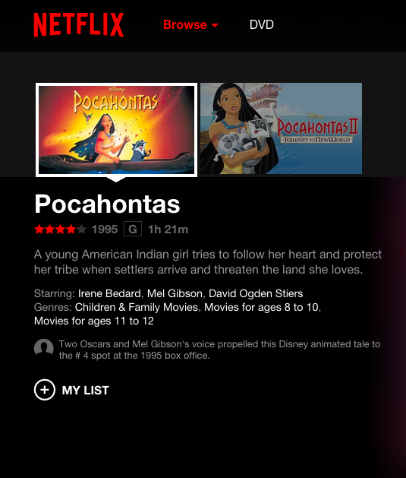Viewport: 406px width, 478px height.
Task: Click the MY LIST label
Action: click(86, 390)
